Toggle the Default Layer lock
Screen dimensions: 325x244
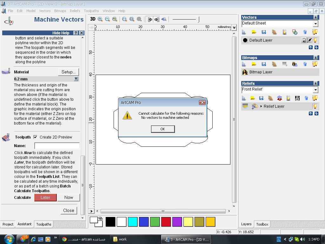pyautogui.click(x=303, y=40)
